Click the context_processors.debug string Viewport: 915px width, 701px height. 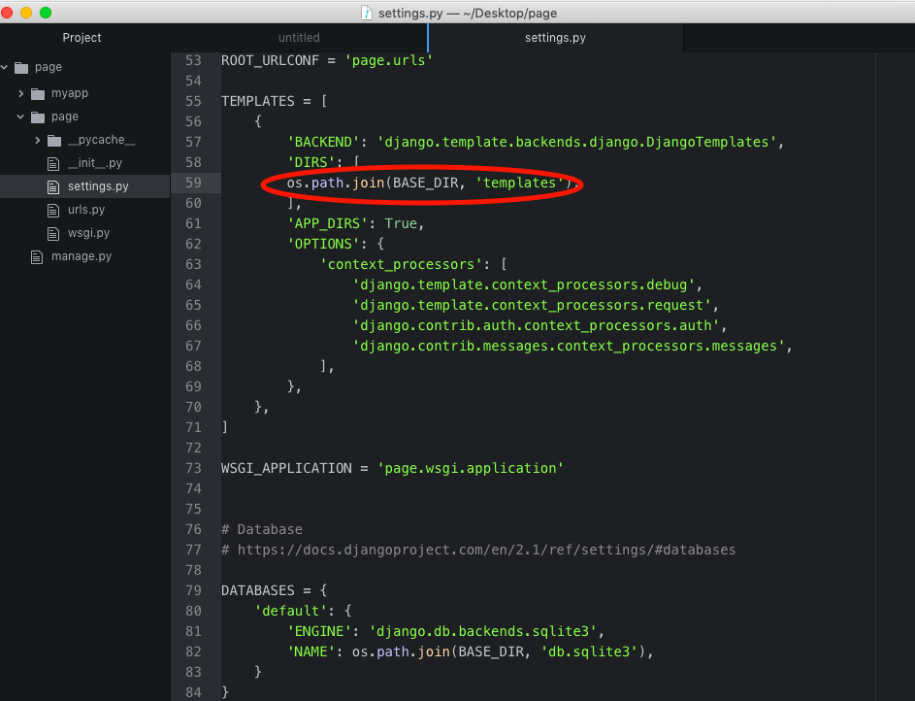523,284
